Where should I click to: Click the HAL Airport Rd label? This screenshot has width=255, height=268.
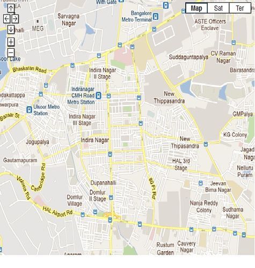57,212
